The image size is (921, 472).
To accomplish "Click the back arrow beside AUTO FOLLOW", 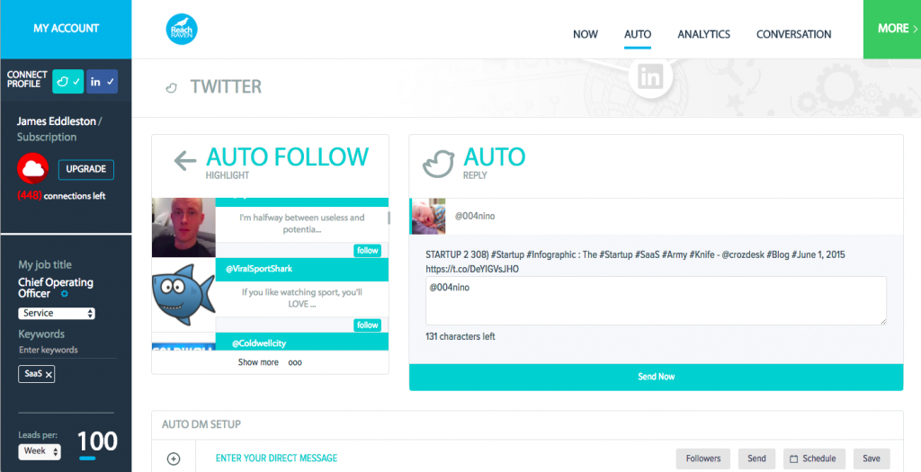I will tap(184, 160).
